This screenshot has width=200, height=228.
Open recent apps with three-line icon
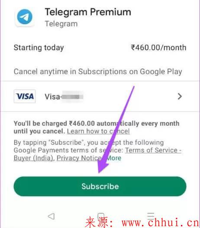[151, 216]
